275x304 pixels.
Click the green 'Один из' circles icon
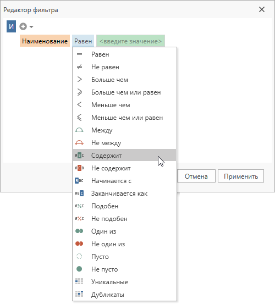tap(79, 231)
